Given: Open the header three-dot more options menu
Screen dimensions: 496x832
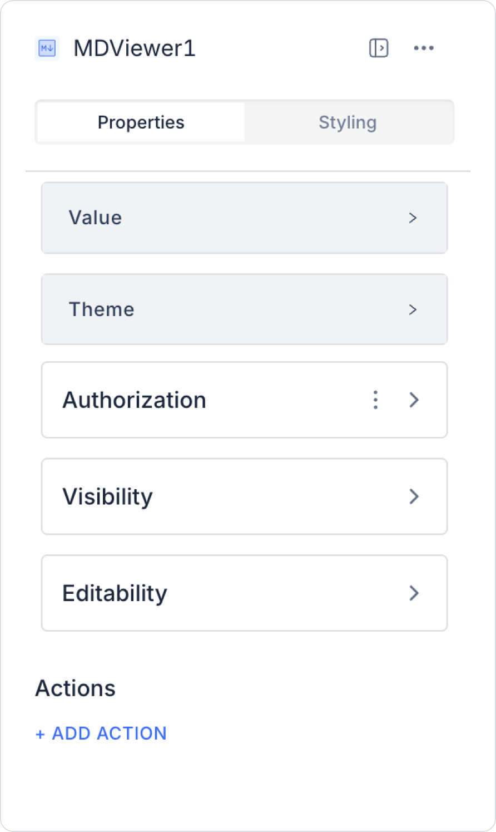Looking at the screenshot, I should [424, 48].
